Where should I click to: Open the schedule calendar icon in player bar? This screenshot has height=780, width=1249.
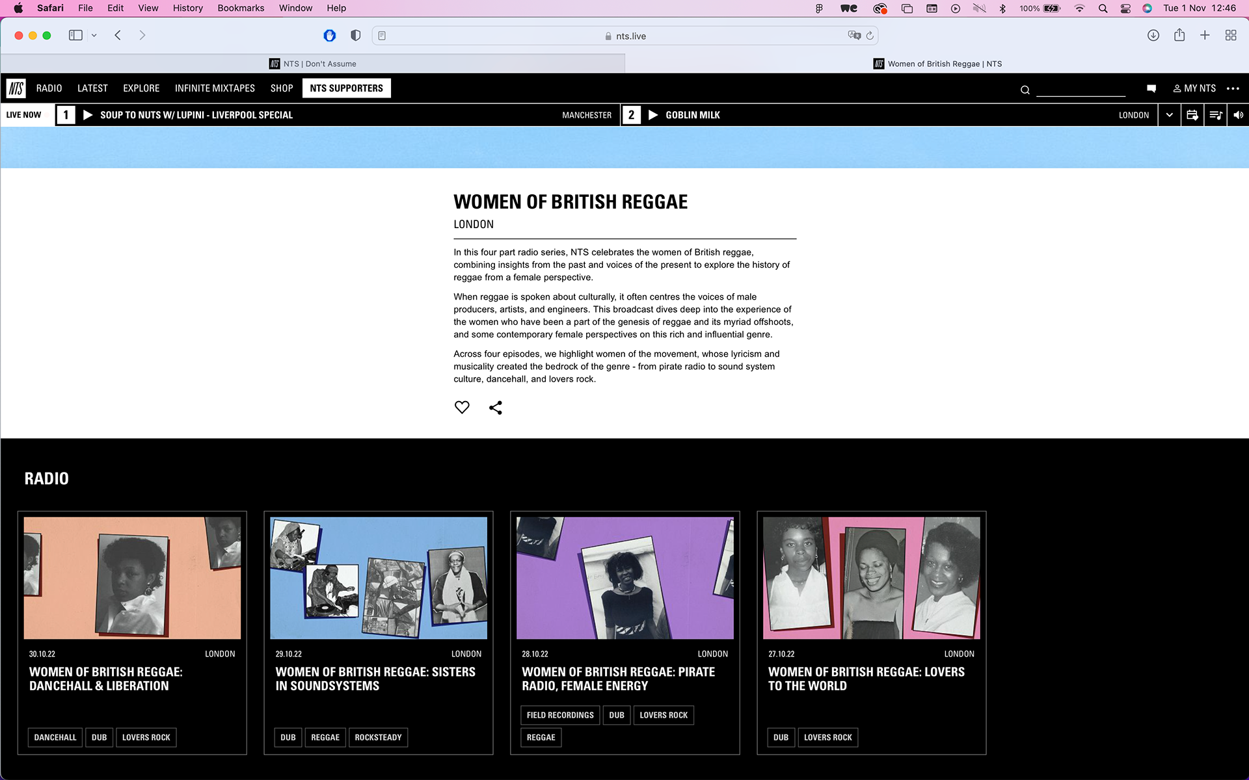pos(1192,115)
